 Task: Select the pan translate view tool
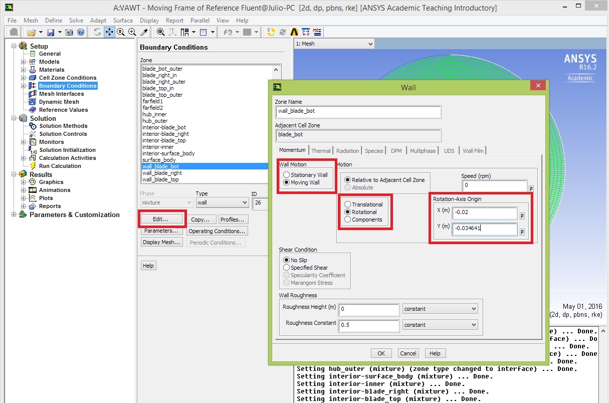coord(109,32)
